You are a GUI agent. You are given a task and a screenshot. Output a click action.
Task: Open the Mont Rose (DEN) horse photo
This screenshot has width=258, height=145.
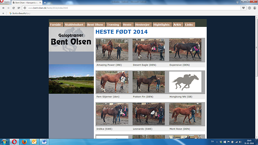pos(185,114)
